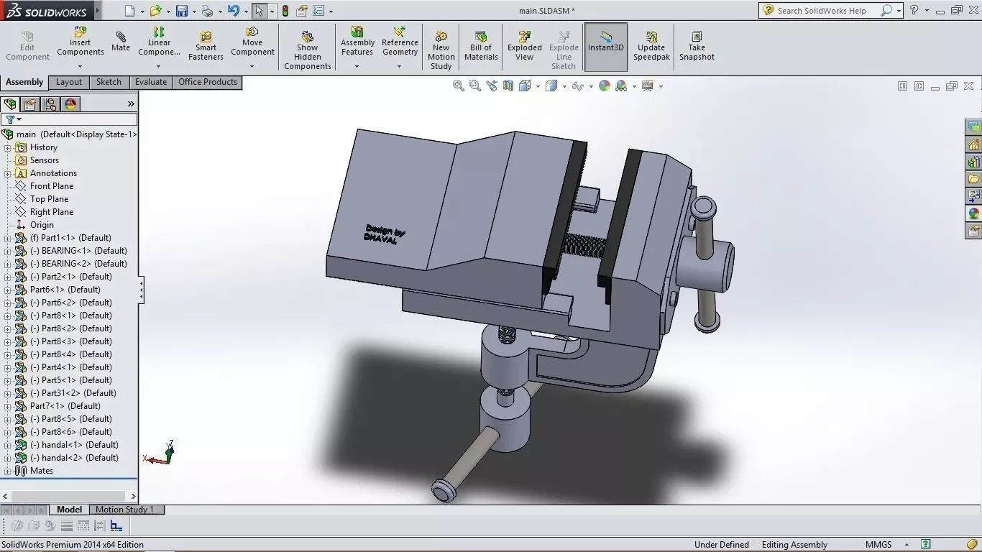This screenshot has height=552, width=982.
Task: Select handal<2> in the feature tree
Action: tap(74, 458)
